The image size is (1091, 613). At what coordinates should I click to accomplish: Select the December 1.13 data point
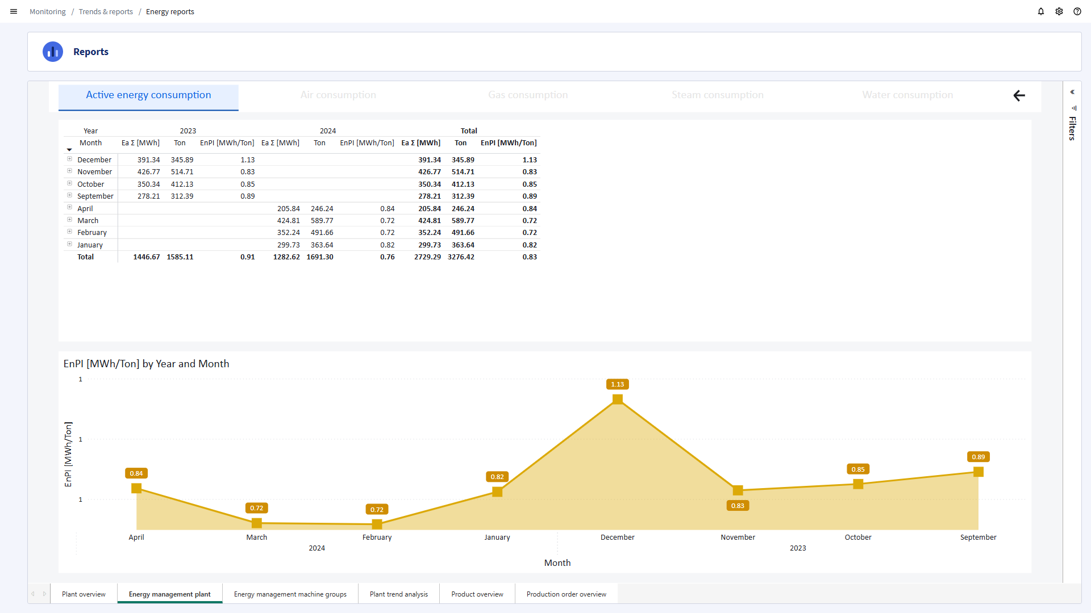(617, 399)
